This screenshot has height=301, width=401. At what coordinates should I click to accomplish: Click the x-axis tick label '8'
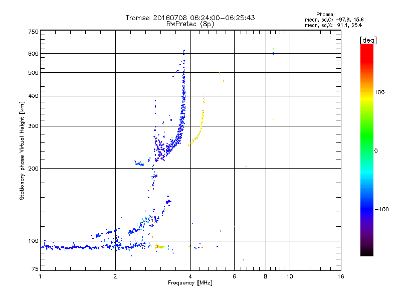click(x=266, y=276)
